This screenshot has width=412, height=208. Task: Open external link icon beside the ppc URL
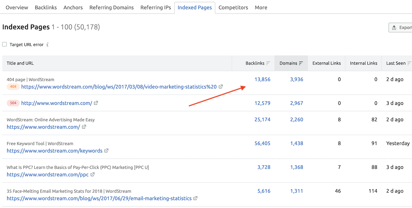(93, 174)
